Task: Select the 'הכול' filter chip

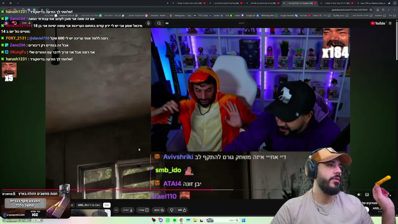Action: click(107, 205)
